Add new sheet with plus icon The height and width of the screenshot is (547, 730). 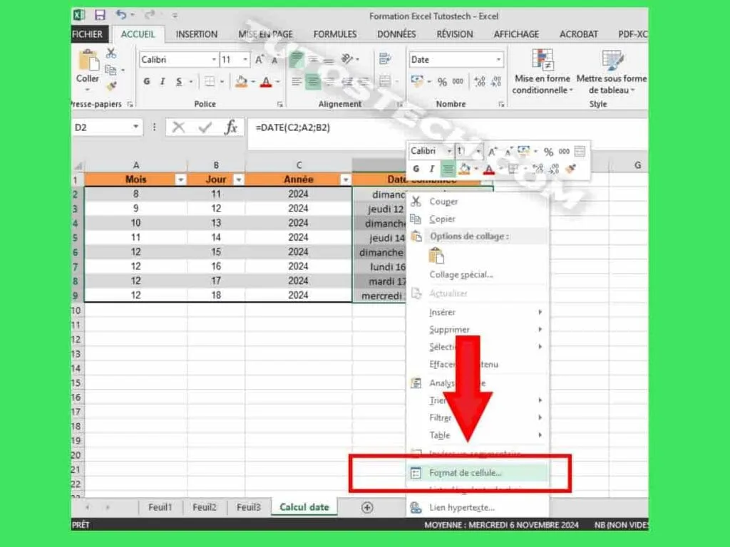click(x=367, y=507)
